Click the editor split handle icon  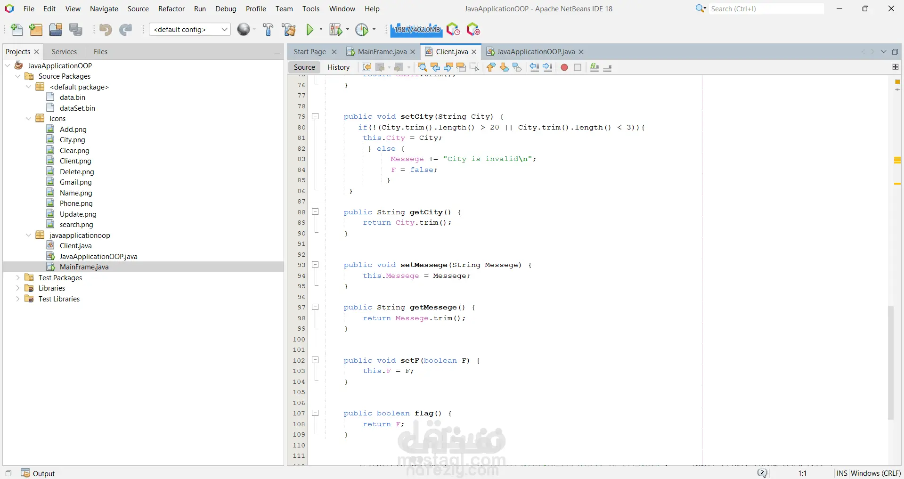click(895, 67)
